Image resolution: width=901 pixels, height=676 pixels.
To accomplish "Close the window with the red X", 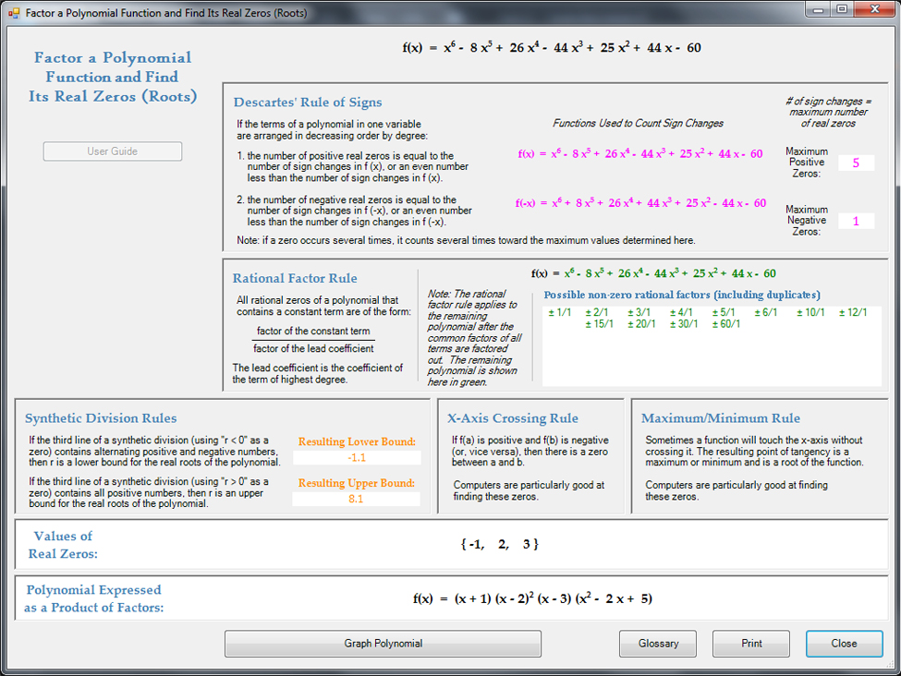I will coord(874,9).
